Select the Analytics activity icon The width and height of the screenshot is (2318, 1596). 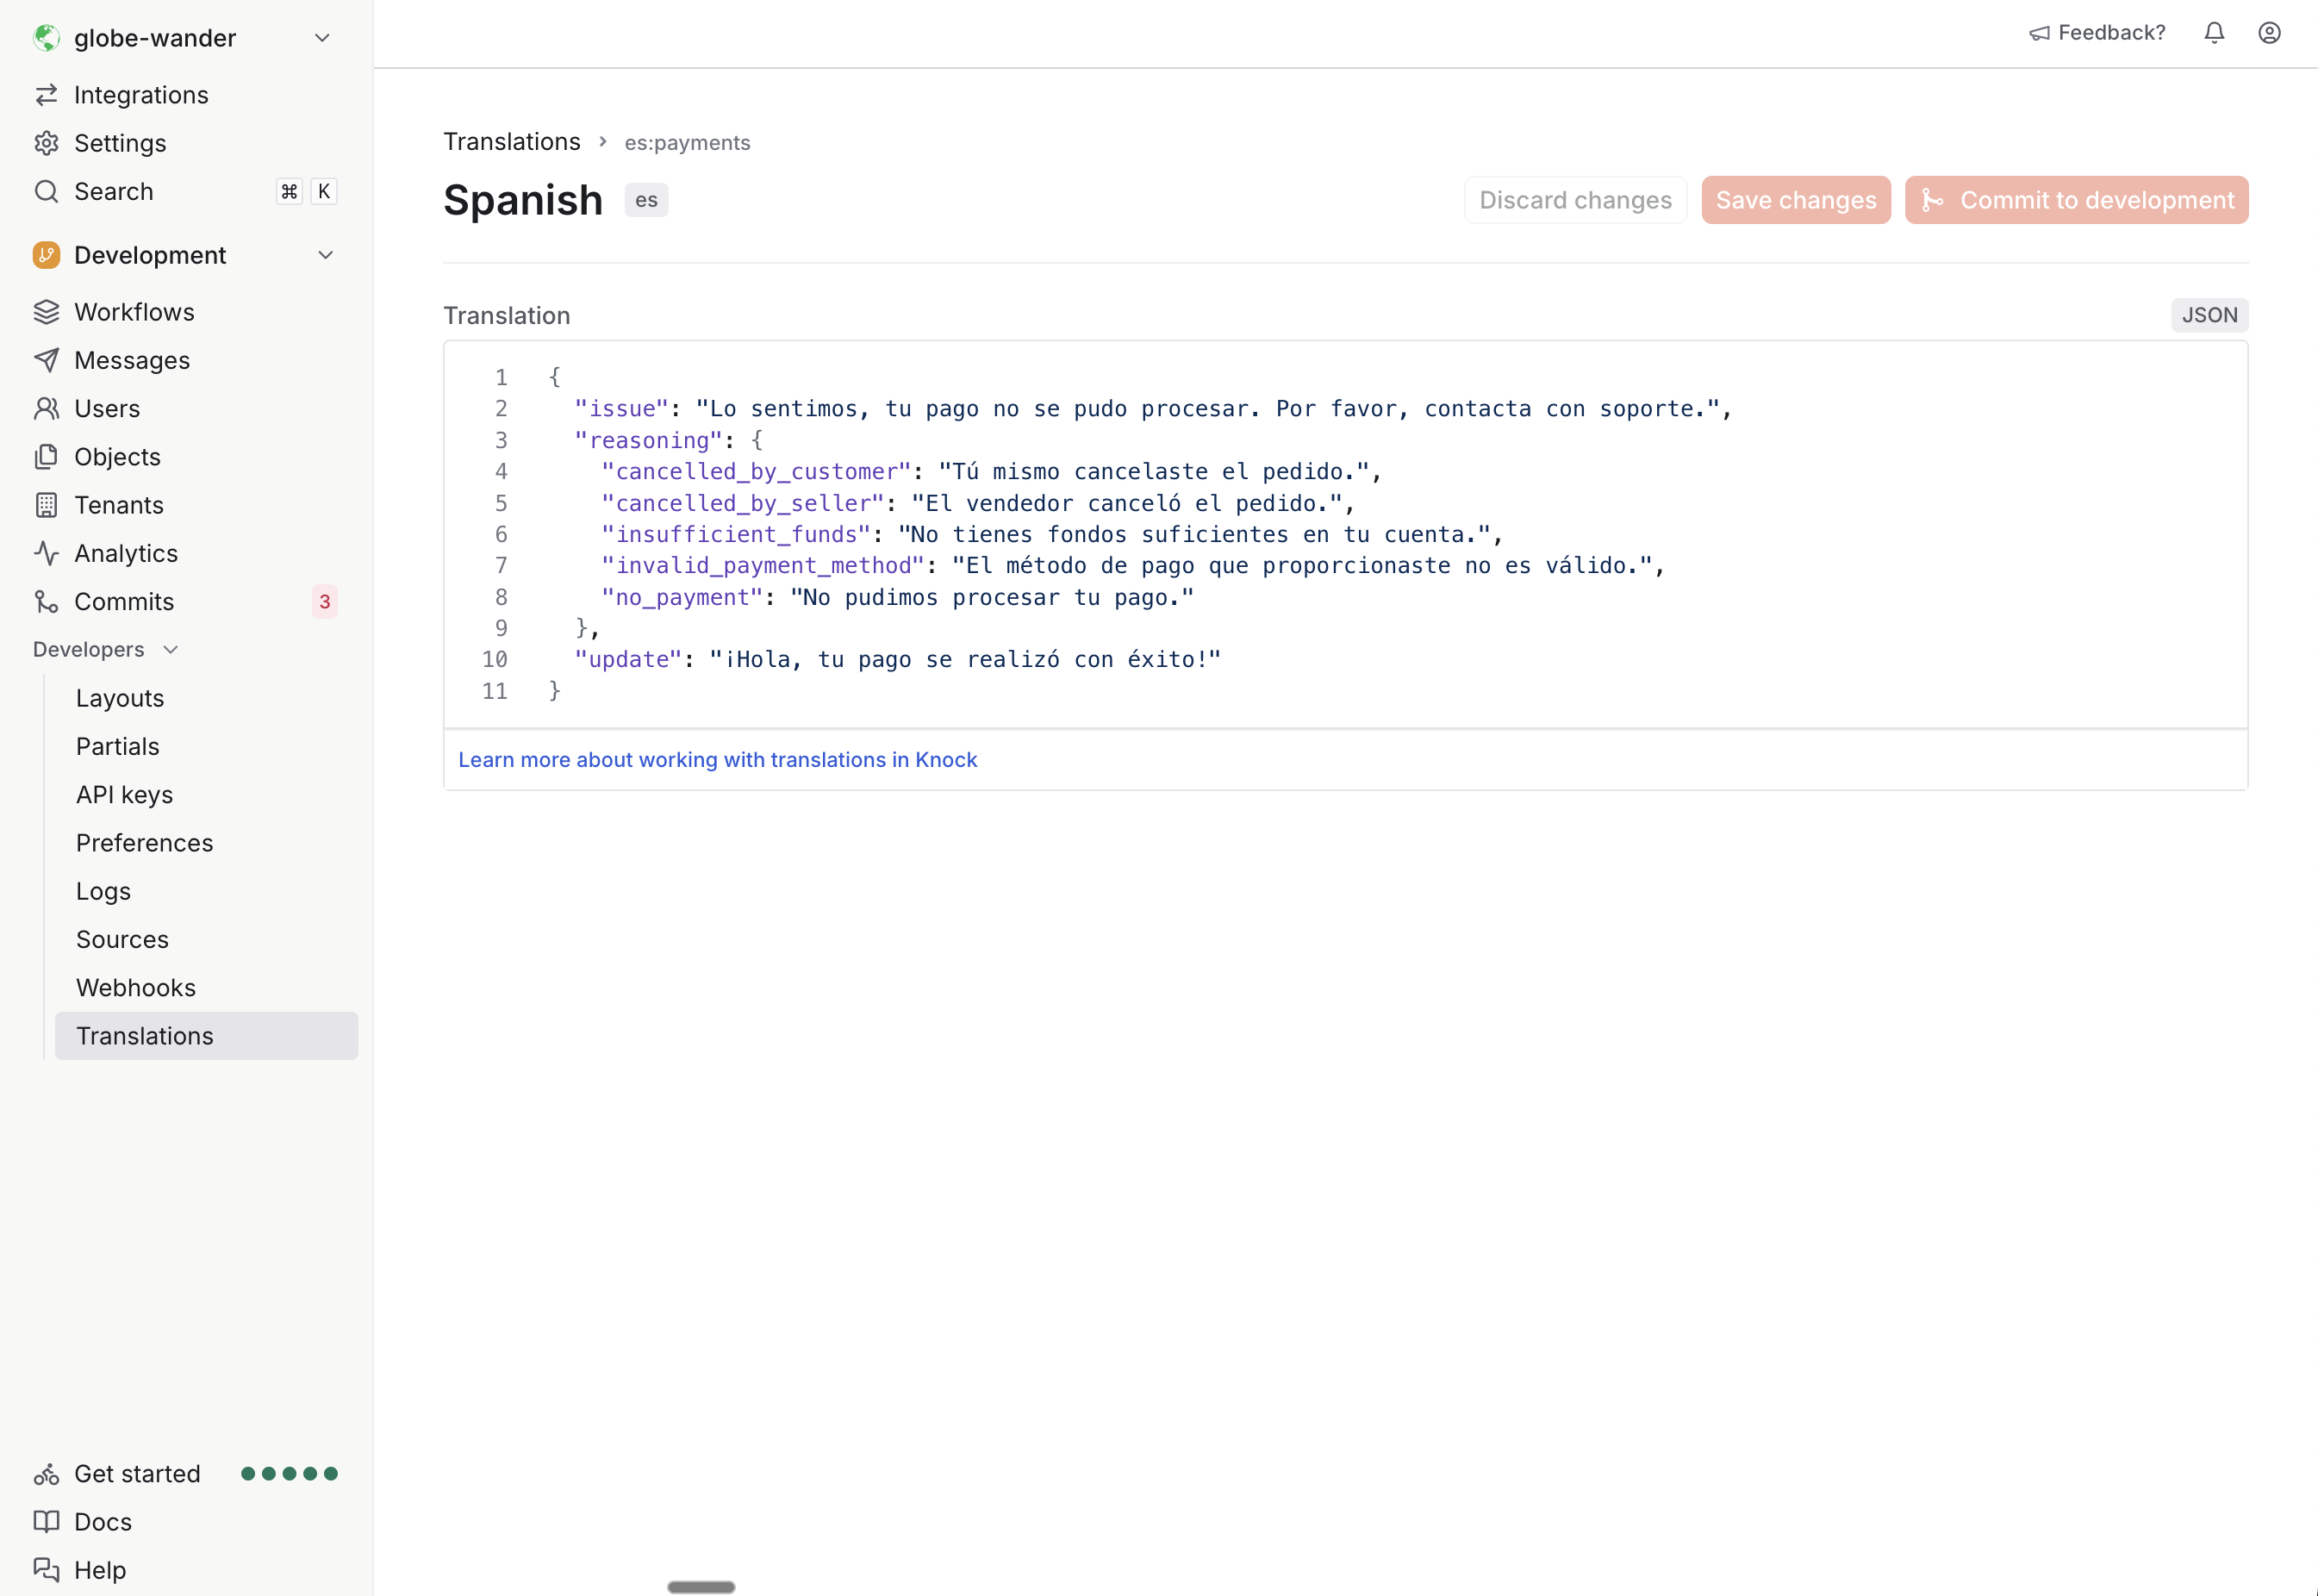tap(47, 553)
